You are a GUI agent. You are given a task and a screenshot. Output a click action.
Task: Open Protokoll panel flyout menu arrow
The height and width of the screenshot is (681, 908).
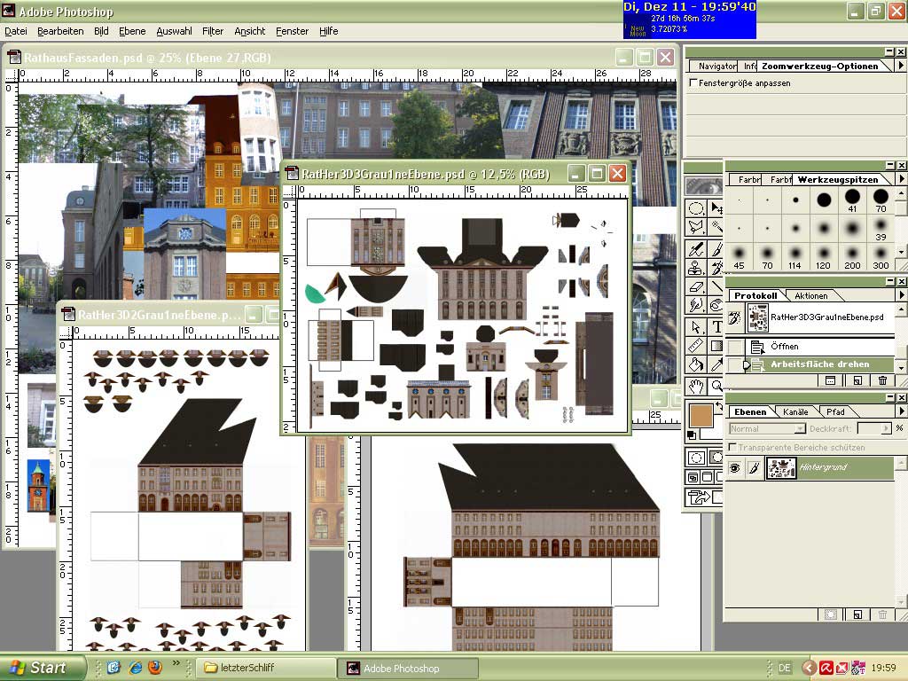pyautogui.click(x=901, y=294)
